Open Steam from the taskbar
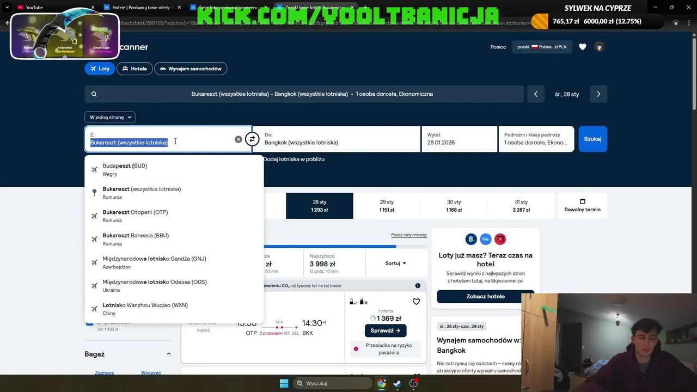The width and height of the screenshot is (697, 392). coord(398,383)
